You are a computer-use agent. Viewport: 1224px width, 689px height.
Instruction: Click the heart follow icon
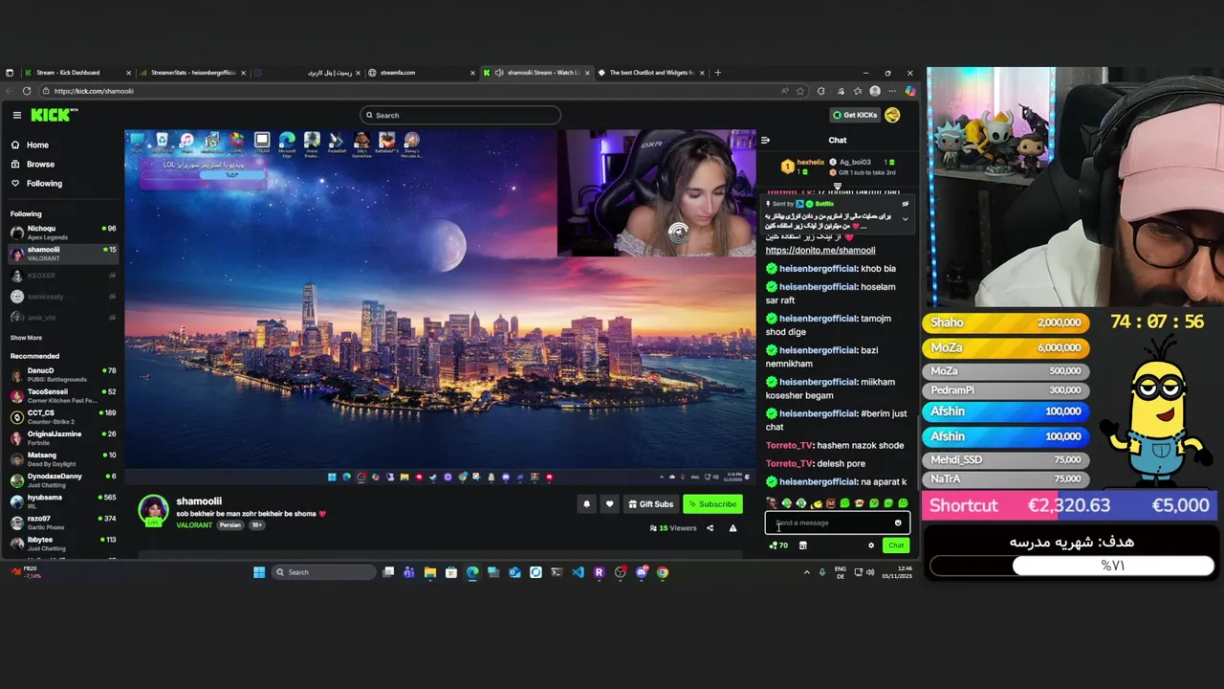(609, 504)
